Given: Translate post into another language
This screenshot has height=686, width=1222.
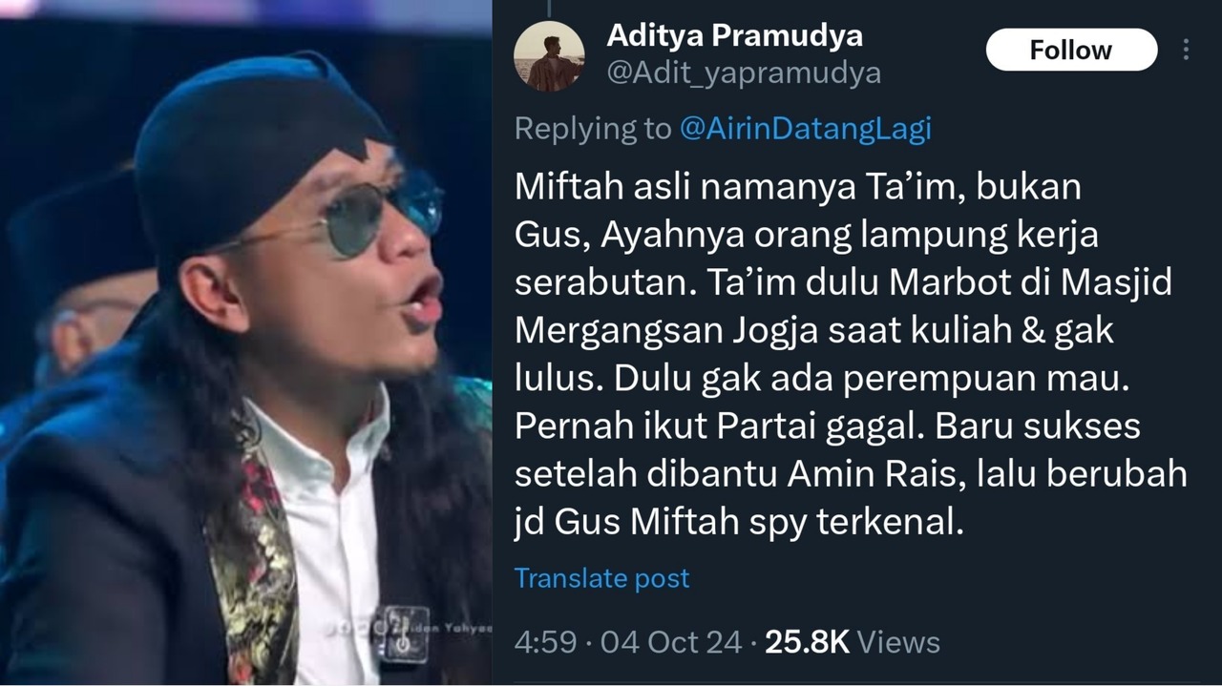Looking at the screenshot, I should click(601, 578).
